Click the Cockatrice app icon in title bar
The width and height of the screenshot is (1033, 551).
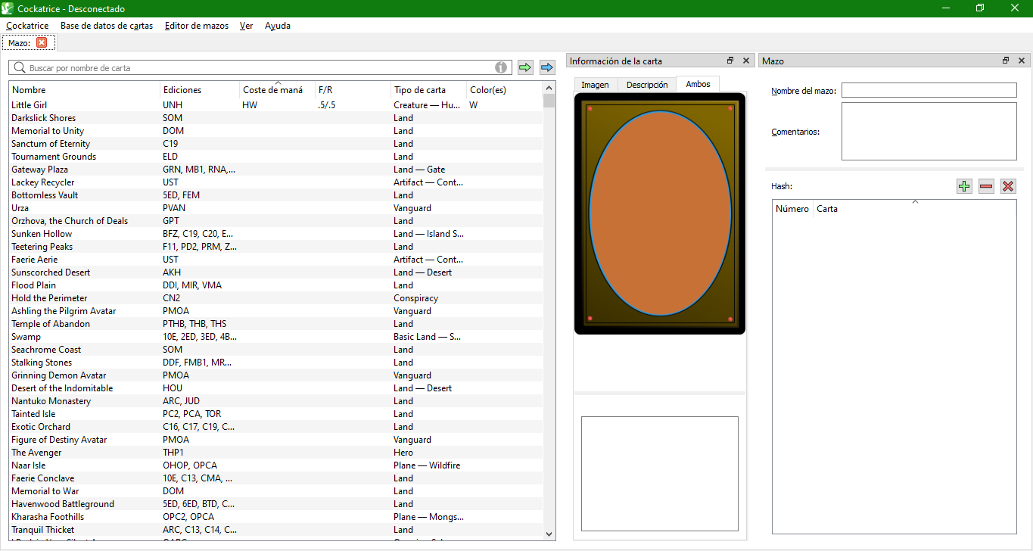pos(8,8)
